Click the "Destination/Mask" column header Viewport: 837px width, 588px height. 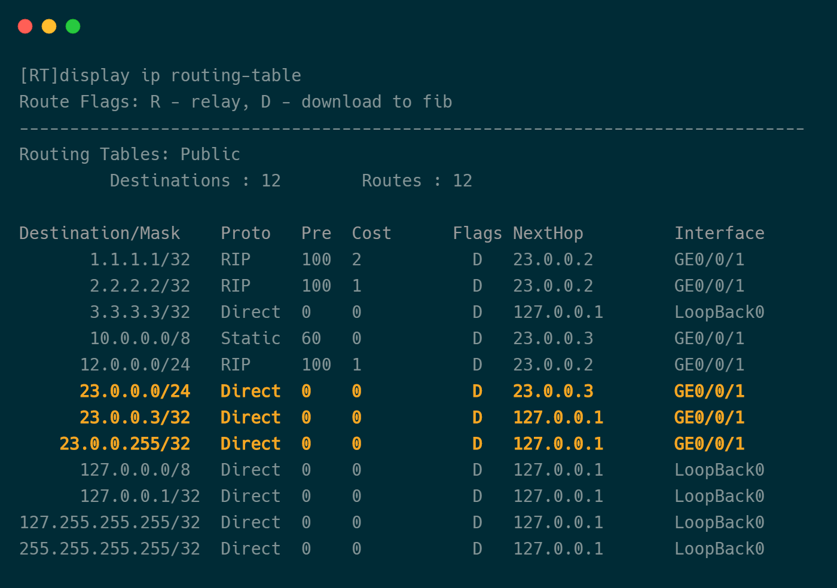(x=100, y=234)
